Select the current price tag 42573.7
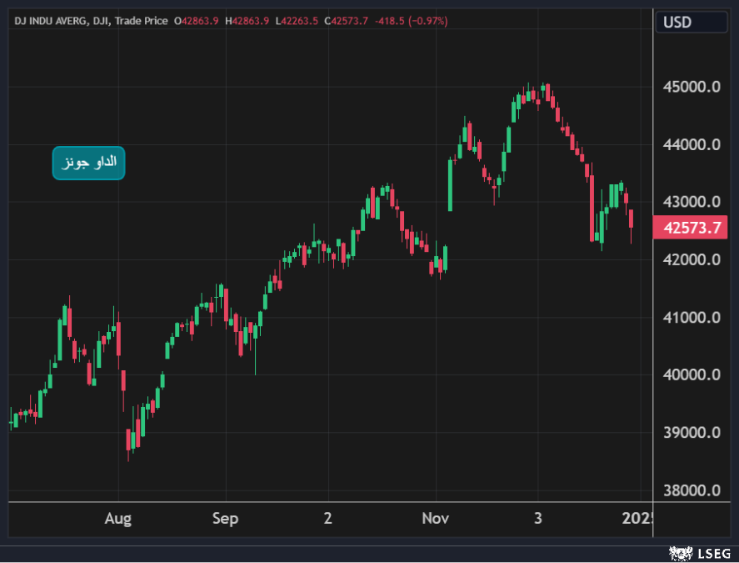This screenshot has width=739, height=563. (x=692, y=228)
